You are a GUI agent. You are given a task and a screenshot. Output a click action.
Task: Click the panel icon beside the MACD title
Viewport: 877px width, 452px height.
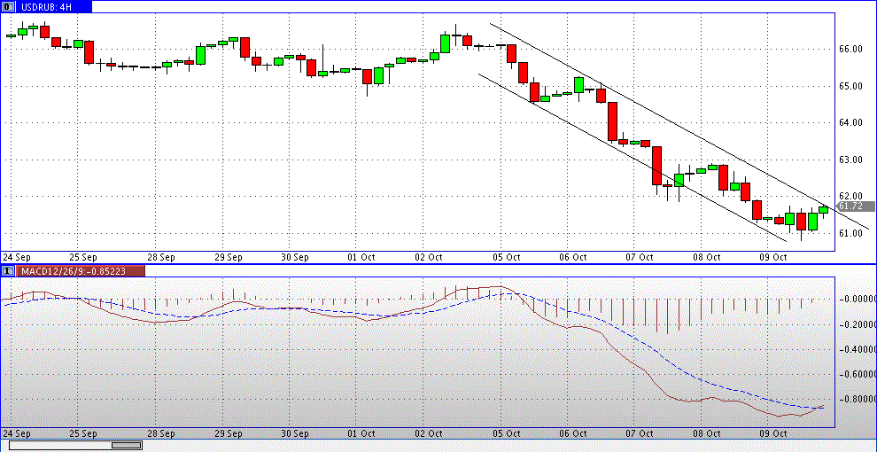(x=9, y=271)
